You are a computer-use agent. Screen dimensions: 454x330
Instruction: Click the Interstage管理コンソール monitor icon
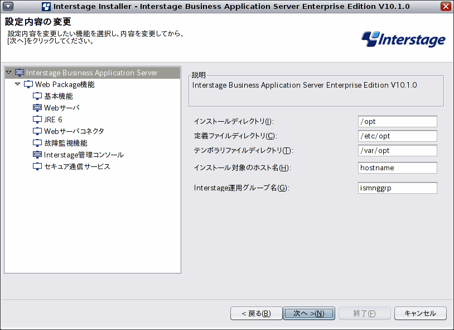(x=37, y=155)
